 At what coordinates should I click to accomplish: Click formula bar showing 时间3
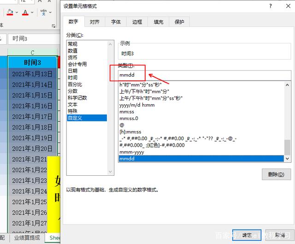[x=34, y=39]
